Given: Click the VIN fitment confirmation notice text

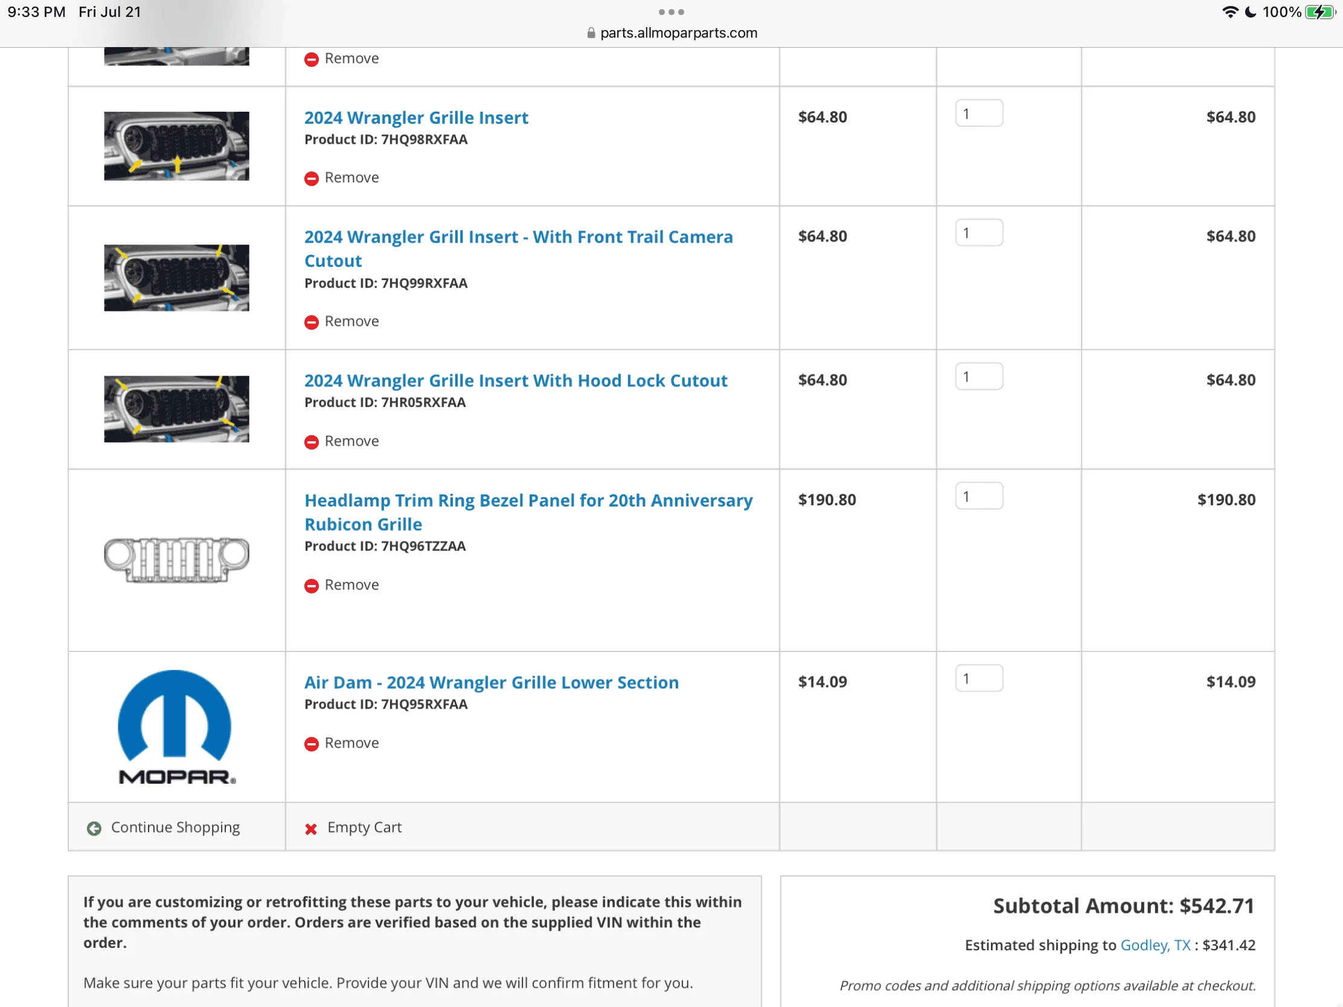Looking at the screenshot, I should [x=388, y=983].
